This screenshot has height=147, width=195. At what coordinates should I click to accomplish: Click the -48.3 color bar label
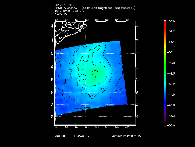[x=171, y=116]
